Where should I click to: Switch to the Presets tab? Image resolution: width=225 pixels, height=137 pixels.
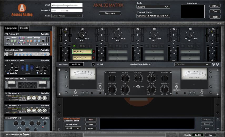(24, 28)
